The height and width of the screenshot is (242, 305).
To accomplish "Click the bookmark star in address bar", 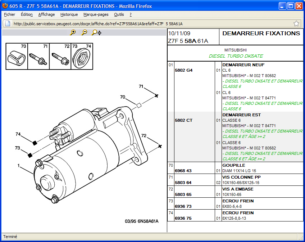I will point(296,24).
